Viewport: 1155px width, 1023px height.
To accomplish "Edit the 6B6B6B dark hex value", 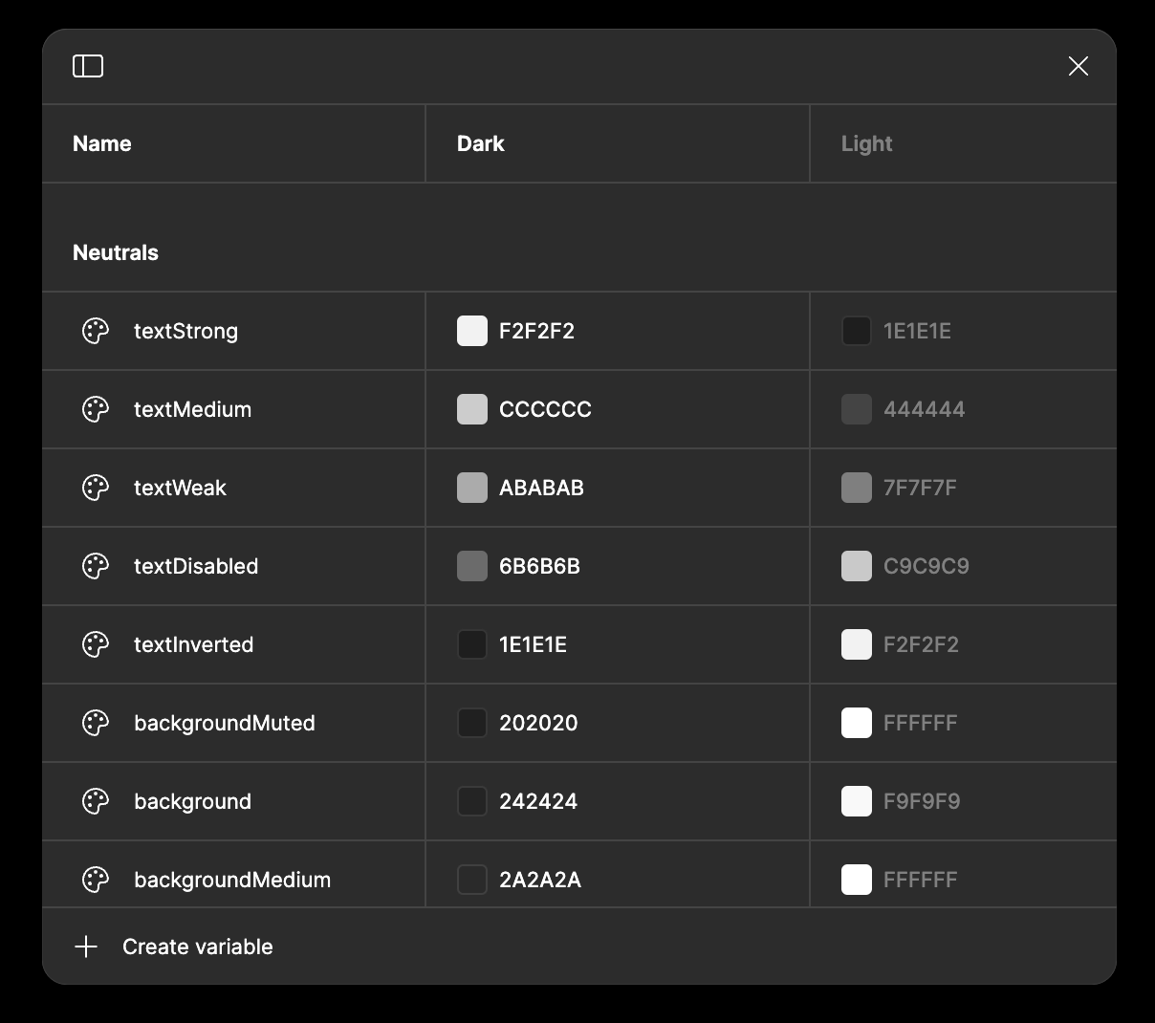I will pos(539,566).
